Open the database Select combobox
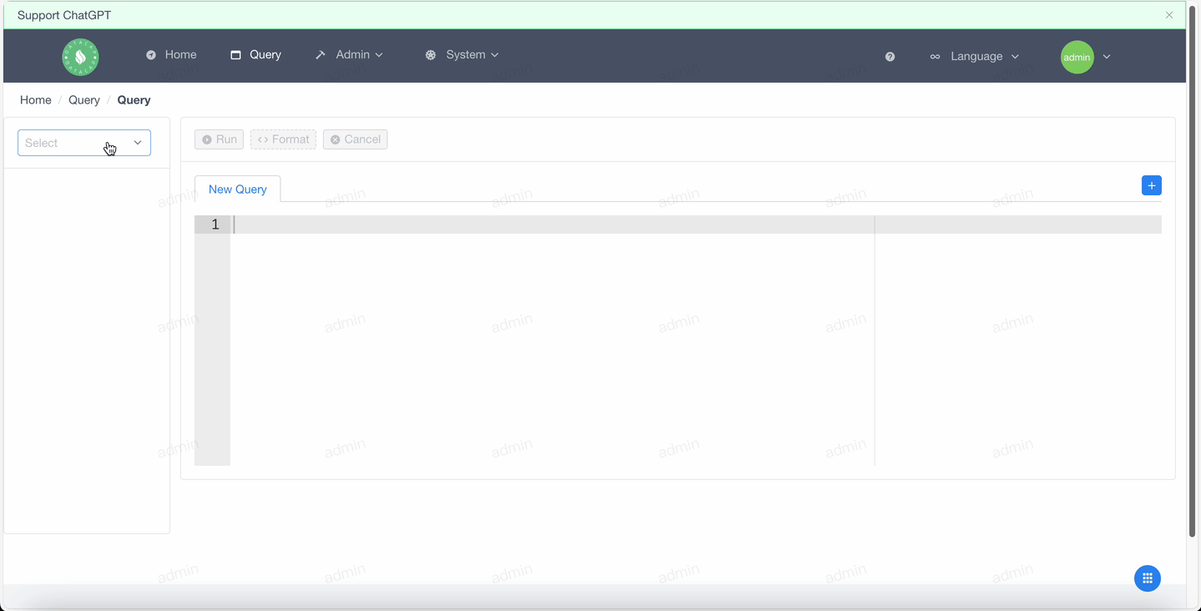Screen dimensions: 1201x611 [x=83, y=143]
